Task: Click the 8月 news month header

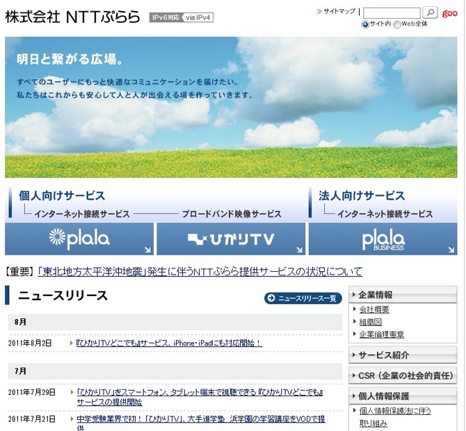Action: click(x=175, y=322)
